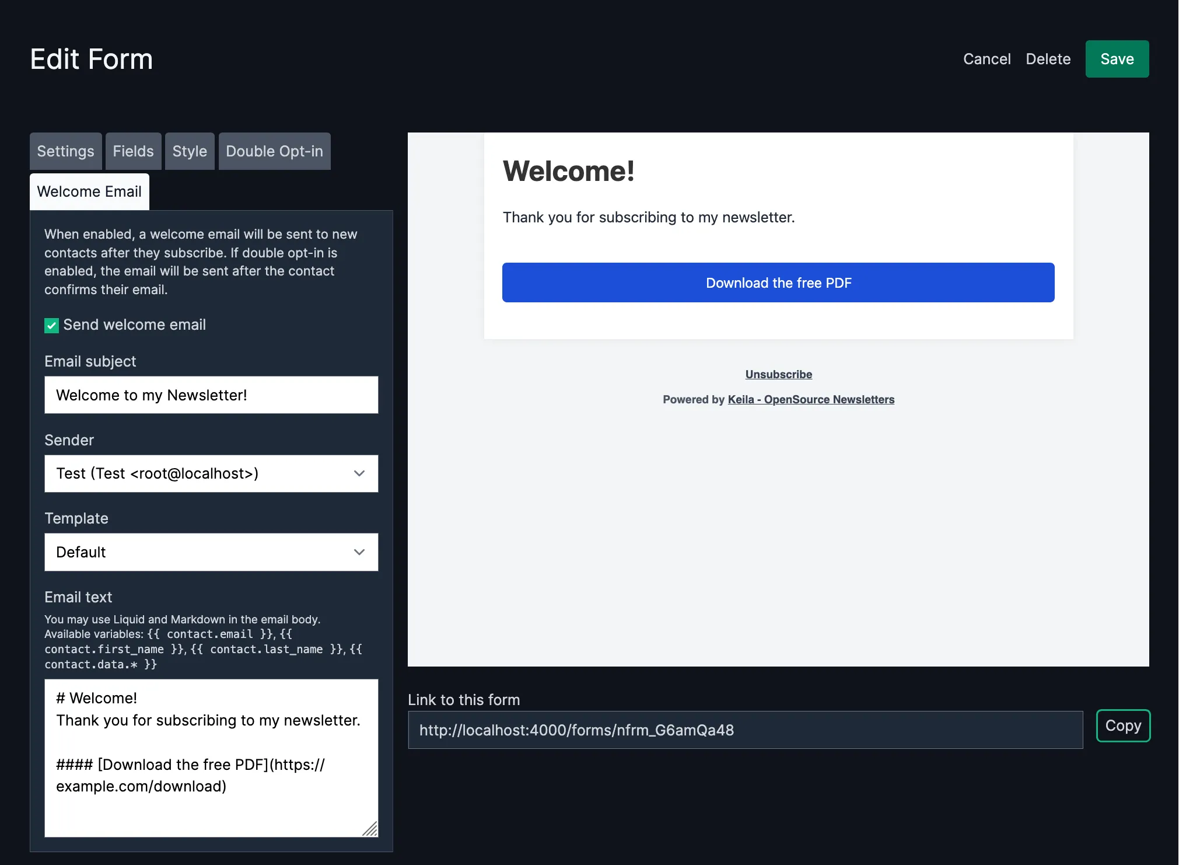
Task: Open the Double Opt-in tab
Action: tap(274, 151)
